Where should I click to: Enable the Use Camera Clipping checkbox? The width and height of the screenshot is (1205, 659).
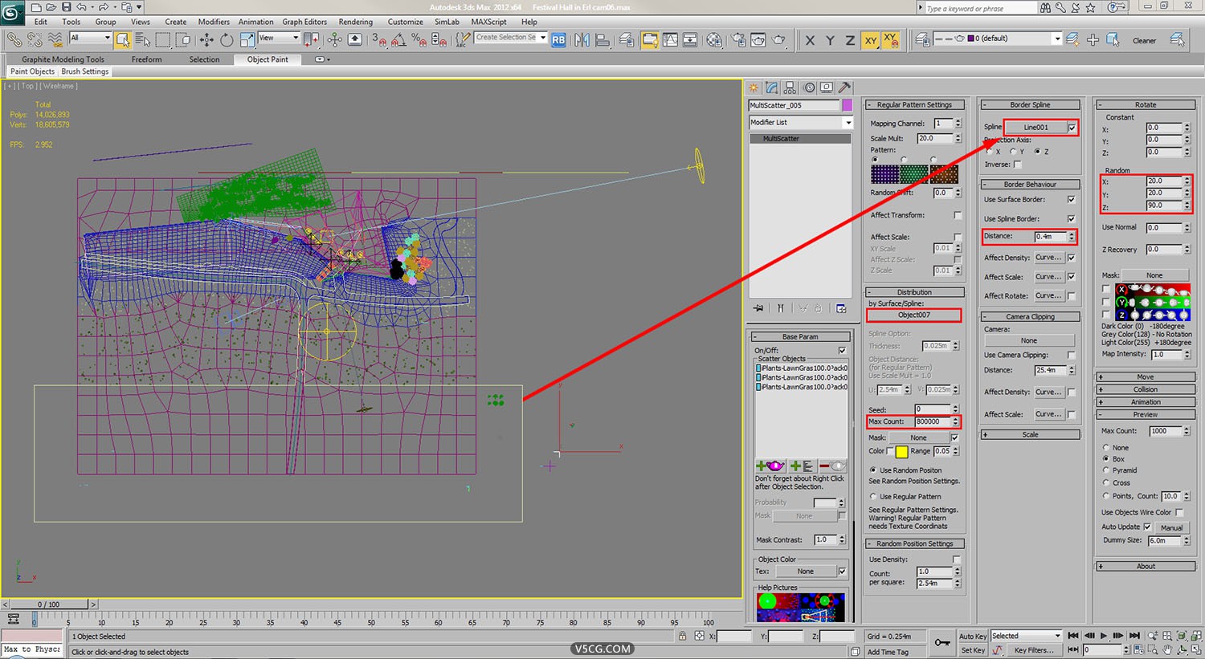click(x=1071, y=355)
